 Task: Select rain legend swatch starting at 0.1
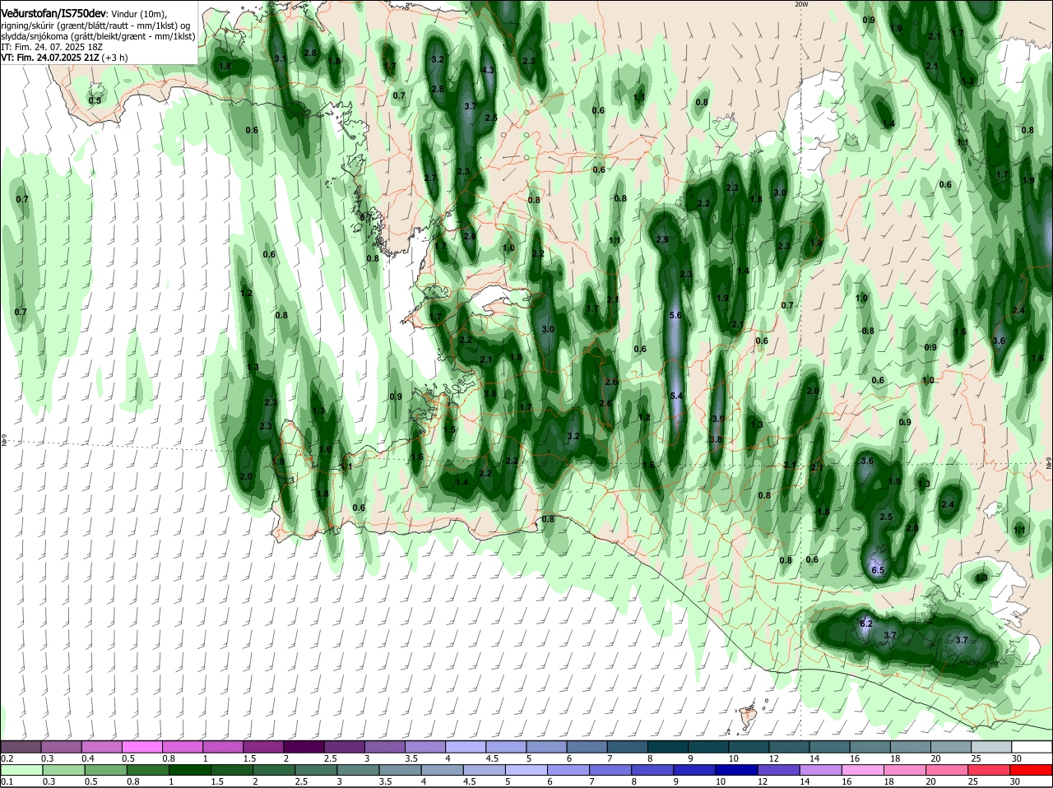click(x=21, y=770)
